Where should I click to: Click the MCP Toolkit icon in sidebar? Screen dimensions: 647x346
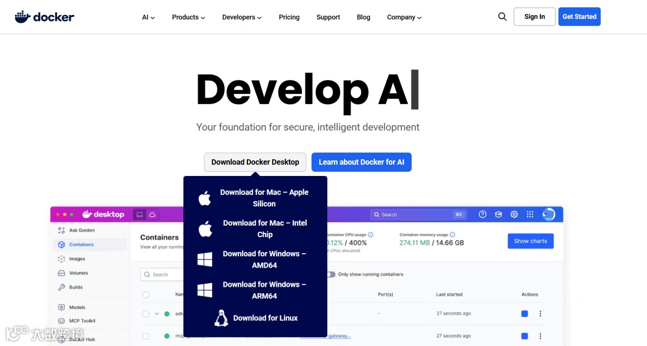(62, 321)
